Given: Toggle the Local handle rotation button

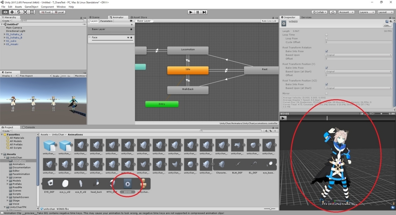Looking at the screenshot, I should (x=59, y=12).
